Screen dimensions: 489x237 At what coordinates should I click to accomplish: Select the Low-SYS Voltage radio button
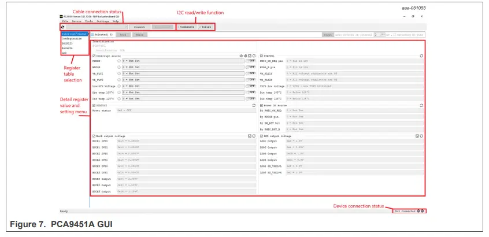pos(119,86)
